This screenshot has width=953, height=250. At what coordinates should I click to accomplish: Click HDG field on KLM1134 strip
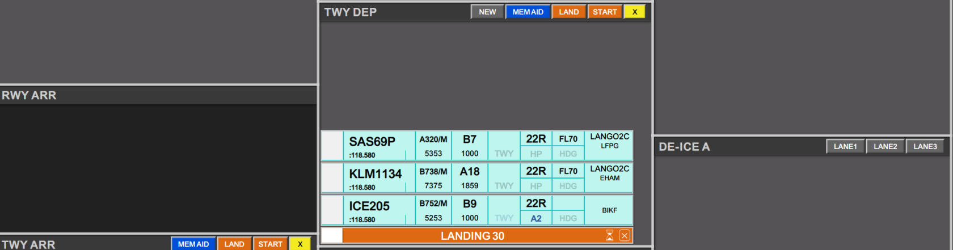click(x=568, y=186)
